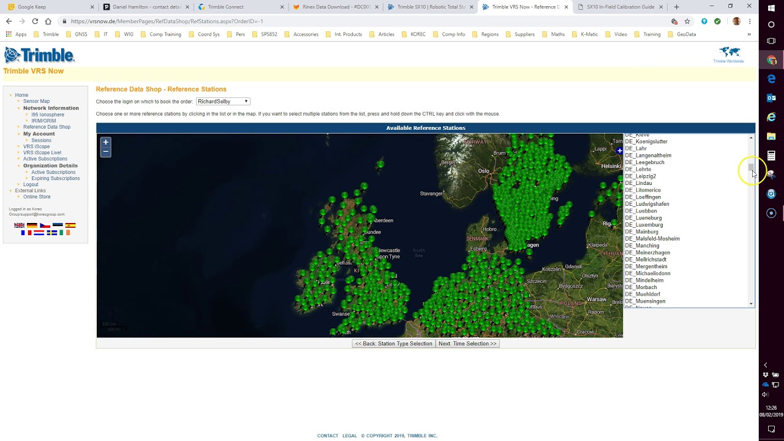Open the Trimble Worldwide map logo
This screenshot has height=441, width=784.
click(729, 55)
